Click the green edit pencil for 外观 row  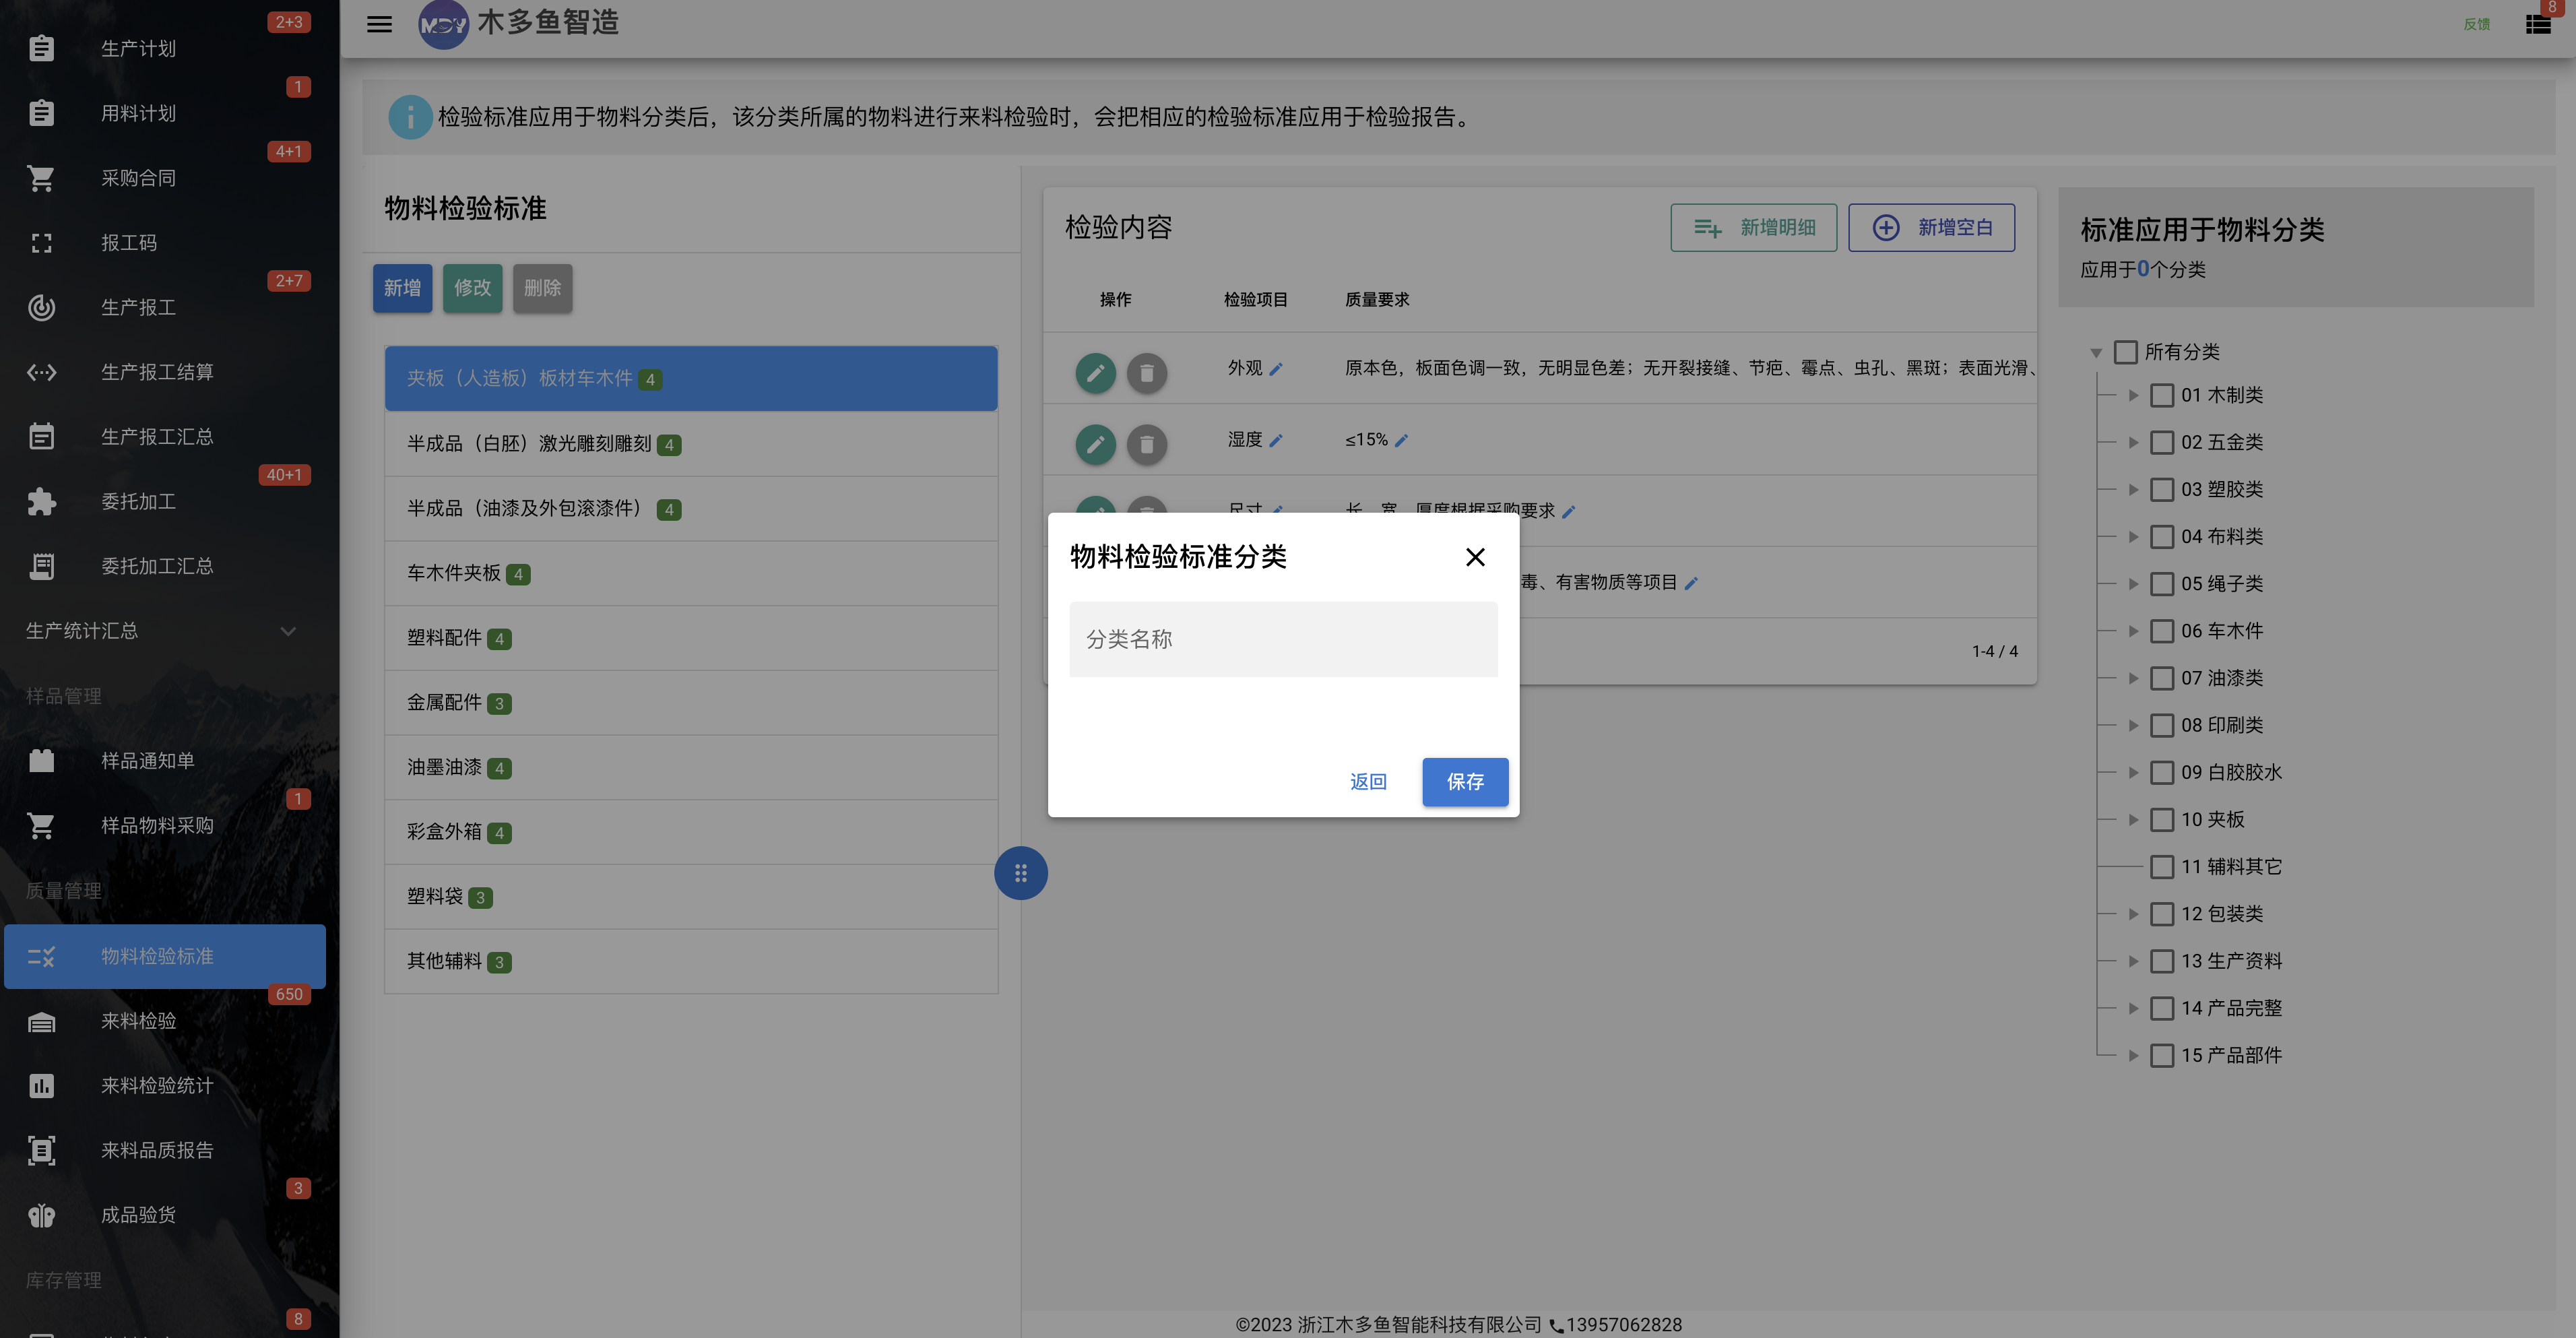click(x=1095, y=373)
